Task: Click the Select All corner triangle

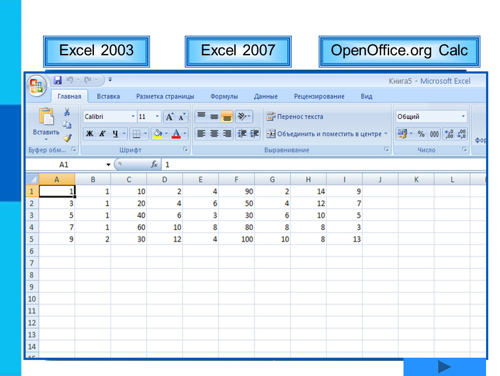Action: [32, 179]
